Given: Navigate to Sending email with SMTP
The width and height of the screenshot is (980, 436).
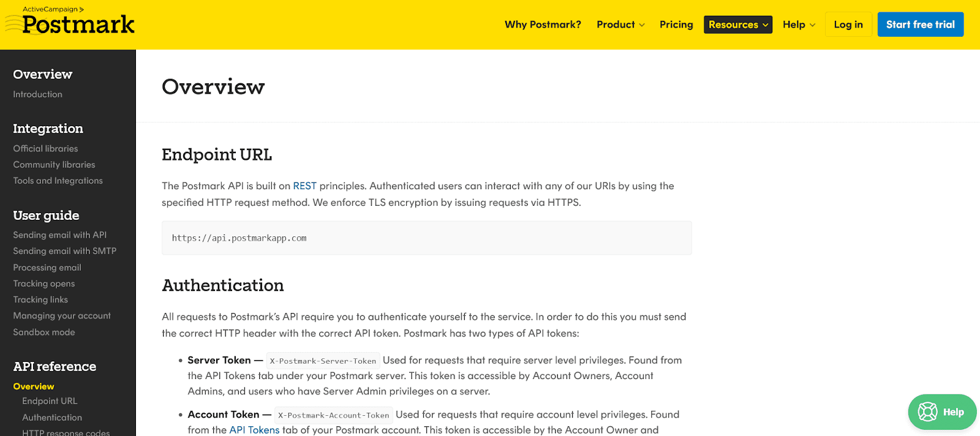Looking at the screenshot, I should point(65,251).
